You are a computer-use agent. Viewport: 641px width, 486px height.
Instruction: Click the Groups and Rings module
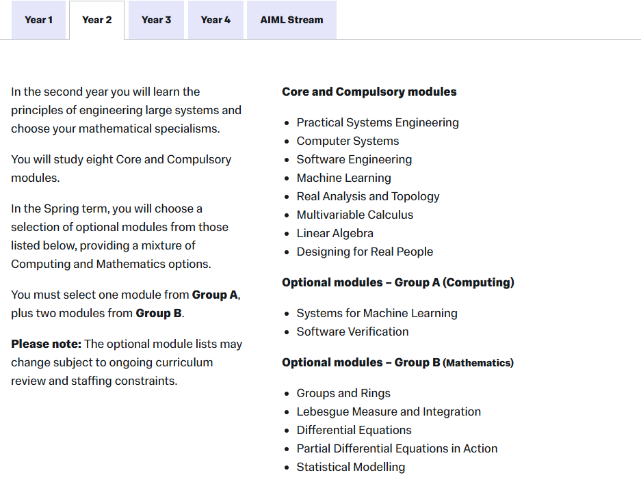click(x=343, y=393)
